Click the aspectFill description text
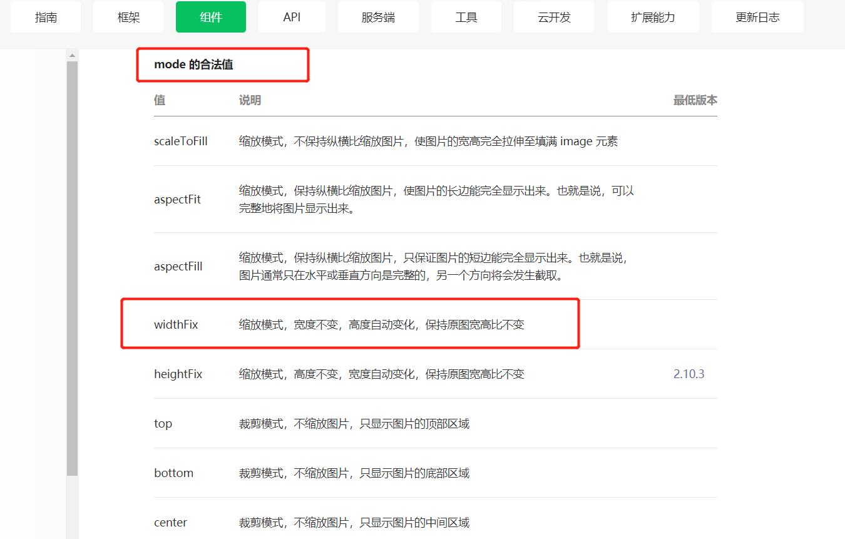This screenshot has height=539, width=845. coord(433,267)
